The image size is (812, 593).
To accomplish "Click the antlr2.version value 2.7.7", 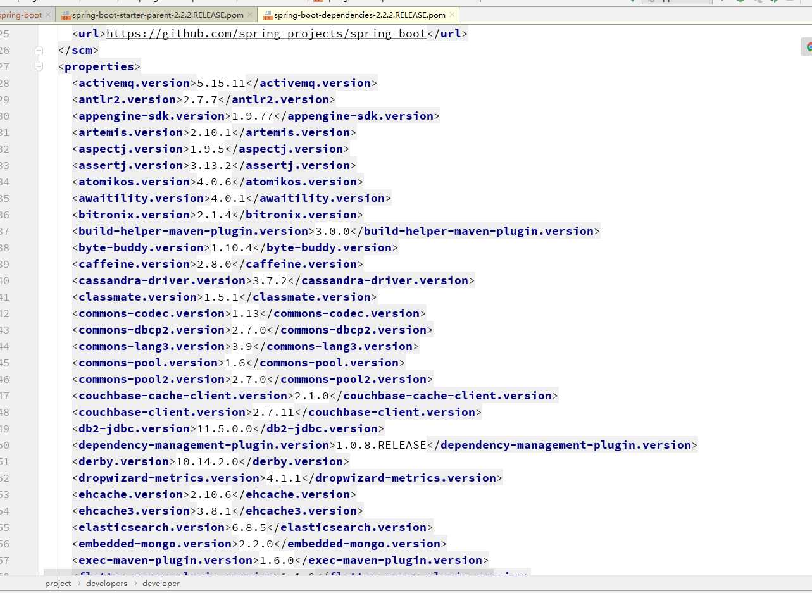I will 200,99.
